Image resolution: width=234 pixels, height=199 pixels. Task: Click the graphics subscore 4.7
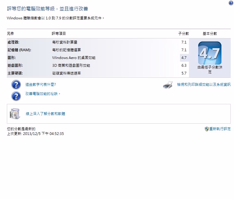coord(184,58)
